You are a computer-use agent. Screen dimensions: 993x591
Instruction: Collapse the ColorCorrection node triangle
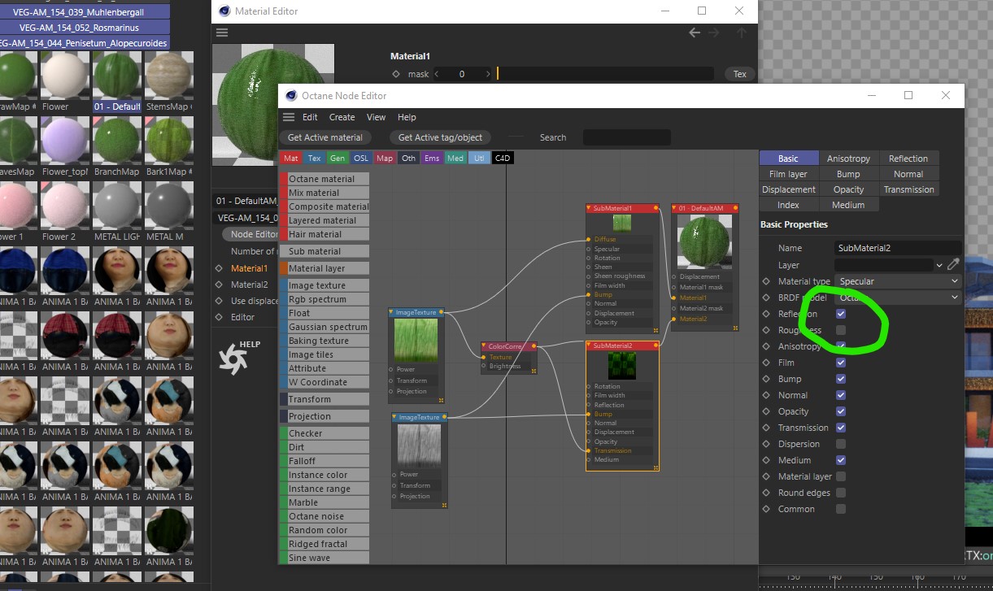pos(484,346)
